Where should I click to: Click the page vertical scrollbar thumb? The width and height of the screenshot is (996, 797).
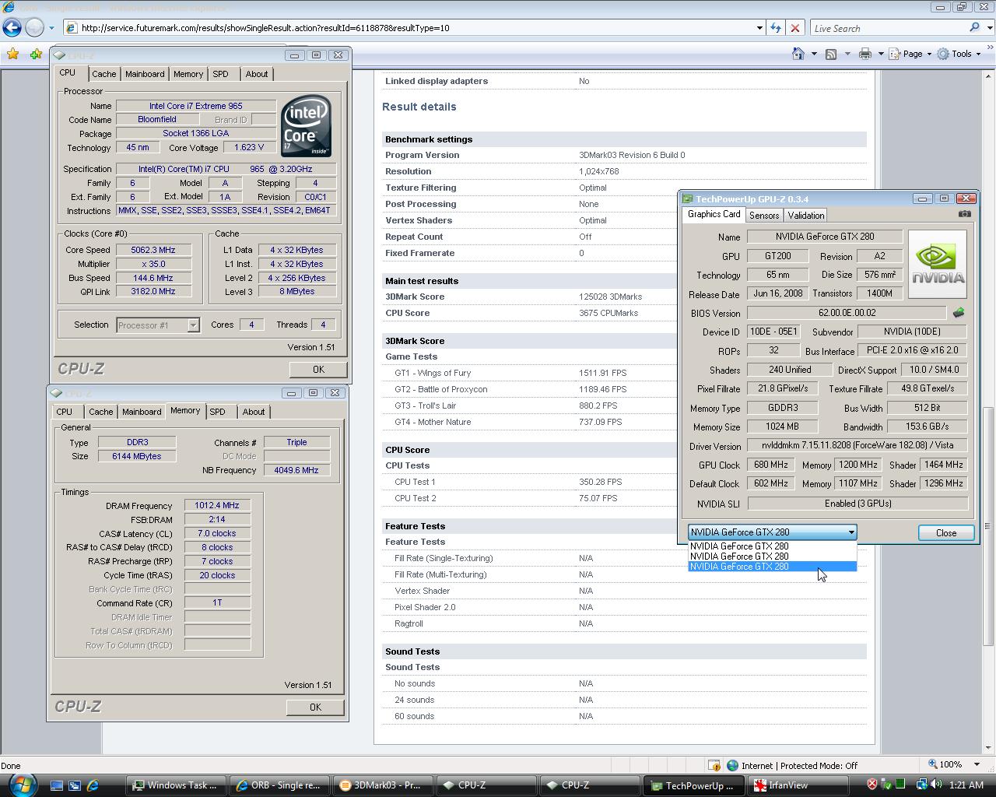click(x=989, y=526)
